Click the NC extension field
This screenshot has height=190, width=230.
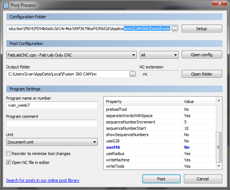tap(159, 74)
